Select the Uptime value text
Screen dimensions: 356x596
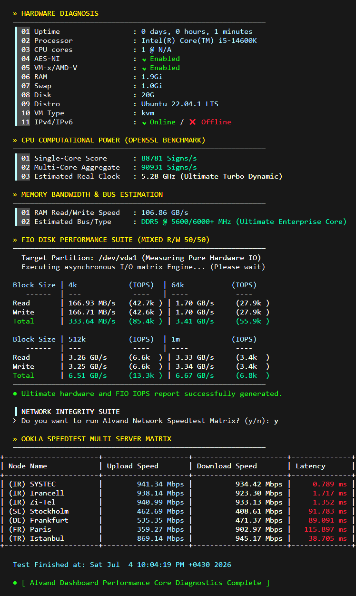197,31
